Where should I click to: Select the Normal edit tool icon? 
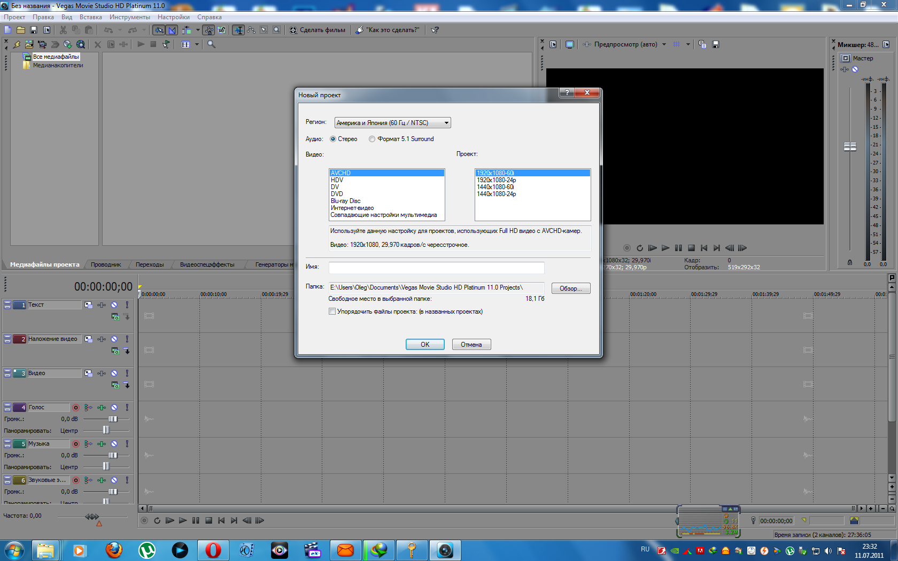(x=238, y=30)
